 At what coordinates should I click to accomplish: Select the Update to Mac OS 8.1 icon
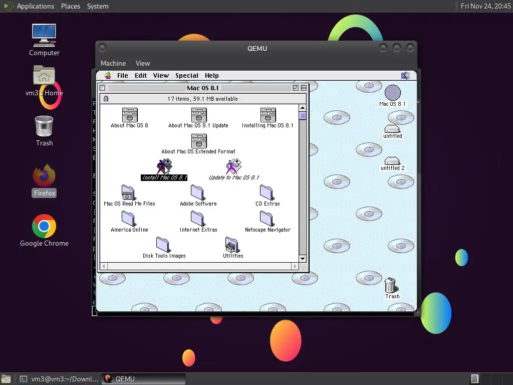233,166
